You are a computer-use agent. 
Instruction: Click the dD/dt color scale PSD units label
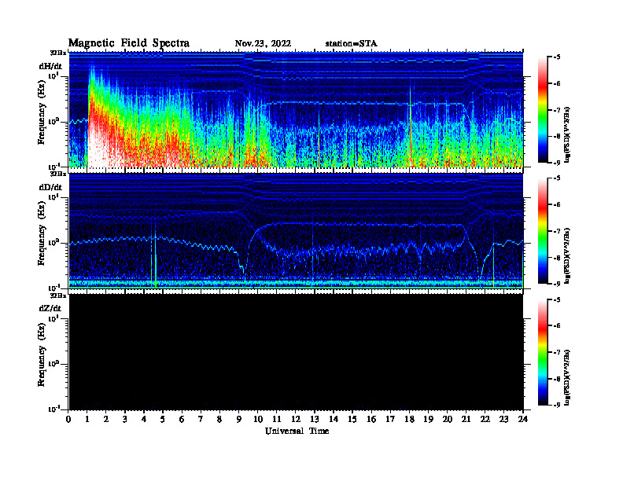click(567, 255)
